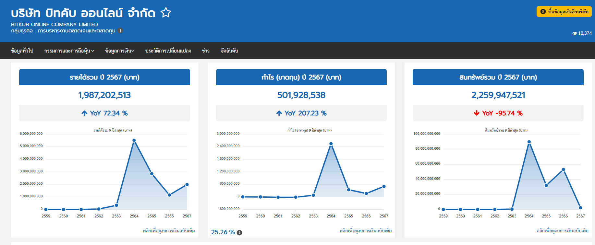Click the yellow ซื้อข้อมูลเชิงลึกบริษัท button
Screen dimensions: 595x245
click(564, 12)
